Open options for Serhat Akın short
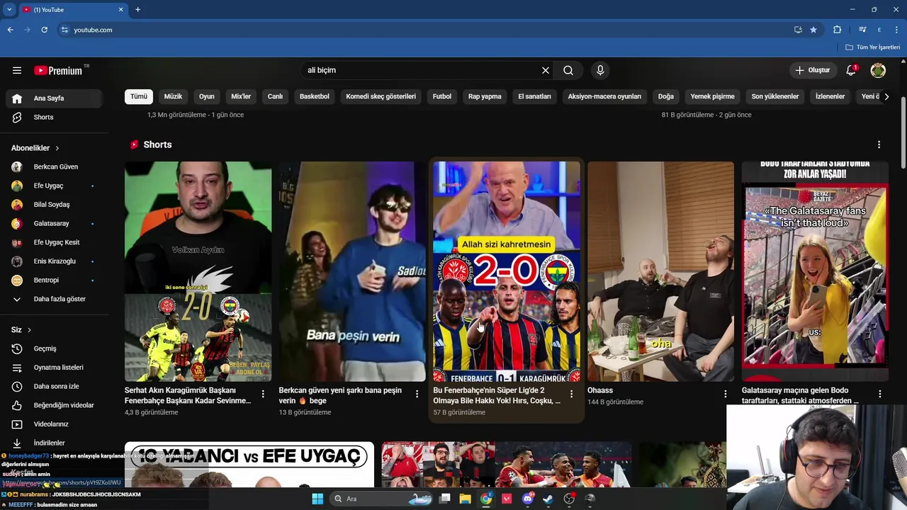Viewport: 907px width, 510px height. 263,394
